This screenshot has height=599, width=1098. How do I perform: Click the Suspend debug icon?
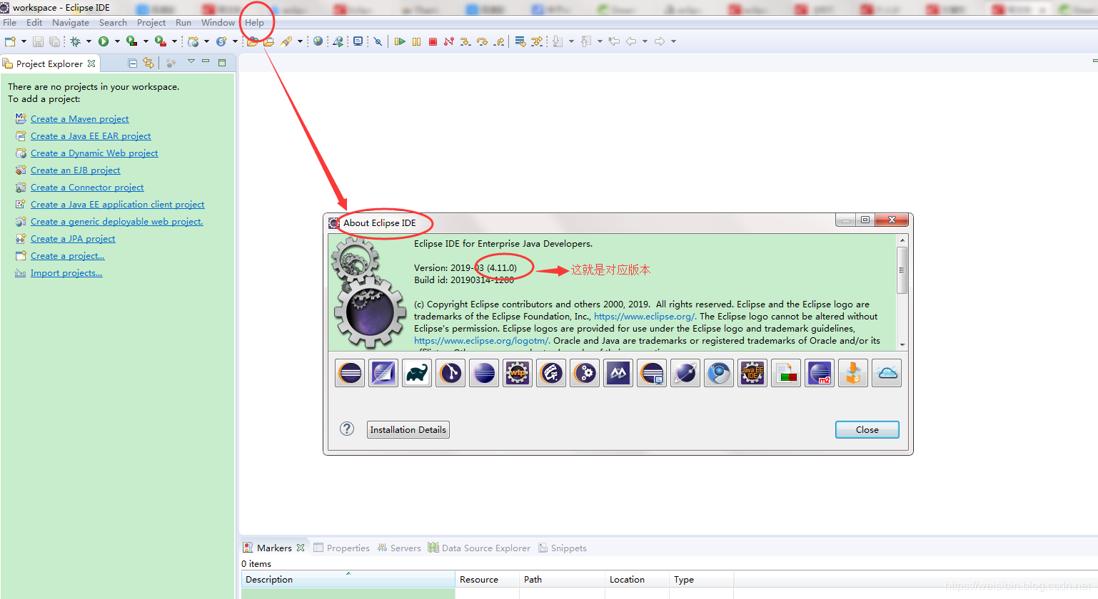pyautogui.click(x=416, y=41)
